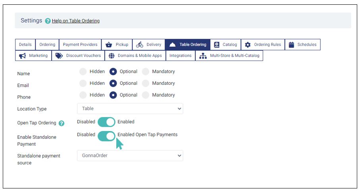Image resolution: width=360 pixels, height=194 pixels.
Task: Click the tag icon on Discount Vouchers tab
Action: (x=59, y=56)
